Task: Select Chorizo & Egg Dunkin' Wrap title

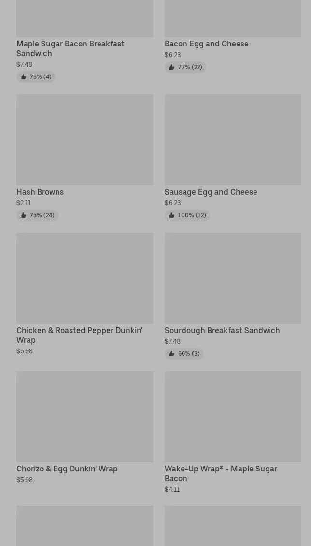Action: [67, 469]
